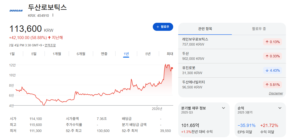Screen dimensions: 292x140
Task: Open the Disclaimer link in related panel
Action: pos(276,93)
